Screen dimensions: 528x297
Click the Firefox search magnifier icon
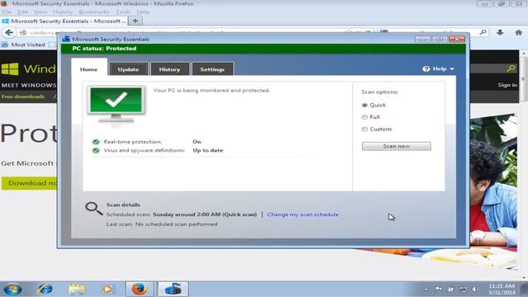(483, 32)
